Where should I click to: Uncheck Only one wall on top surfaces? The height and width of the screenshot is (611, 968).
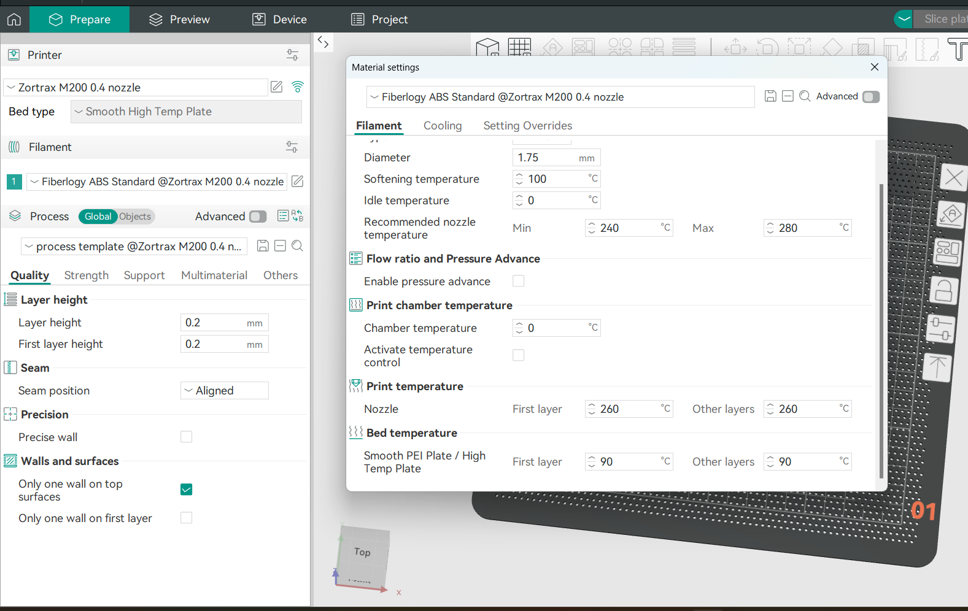(x=187, y=490)
